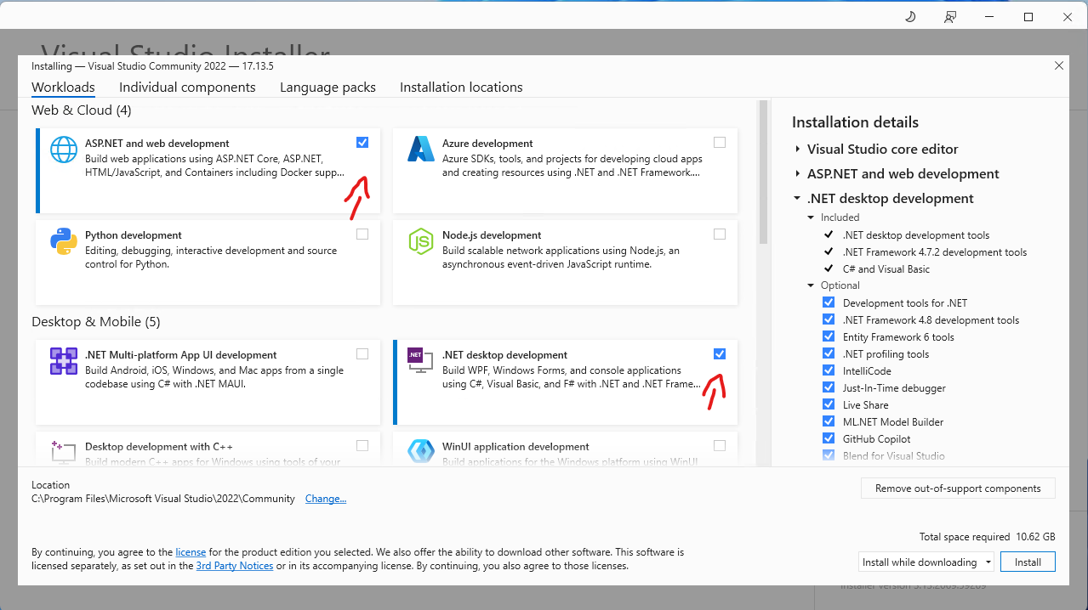Click the Desktop development with C++ icon
The height and width of the screenshot is (610, 1088).
(x=64, y=451)
